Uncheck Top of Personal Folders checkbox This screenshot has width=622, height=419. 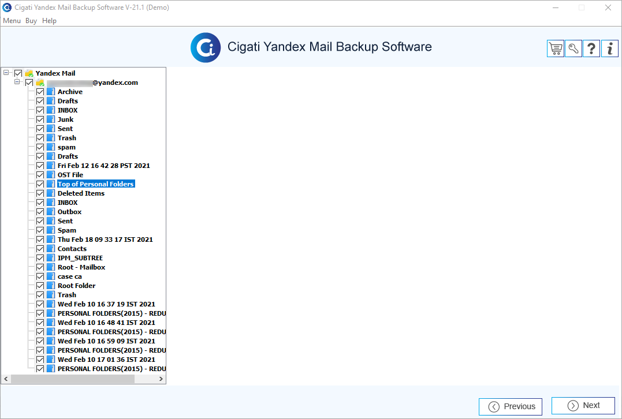tap(40, 184)
